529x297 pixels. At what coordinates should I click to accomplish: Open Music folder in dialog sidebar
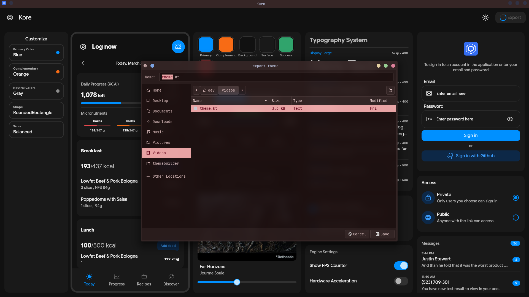pos(166,132)
